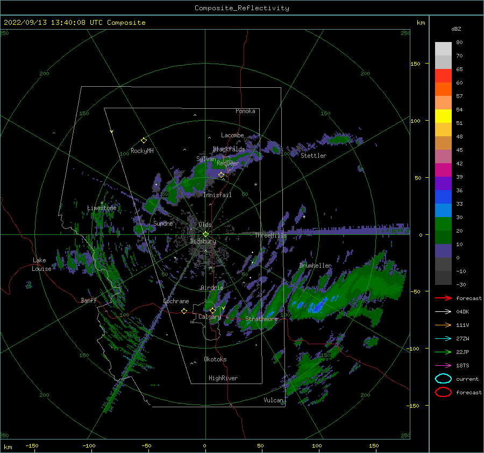The width and height of the screenshot is (484, 453).
Task: Pick the 80–70 dBZ light gray swatch
Action: 443,48
